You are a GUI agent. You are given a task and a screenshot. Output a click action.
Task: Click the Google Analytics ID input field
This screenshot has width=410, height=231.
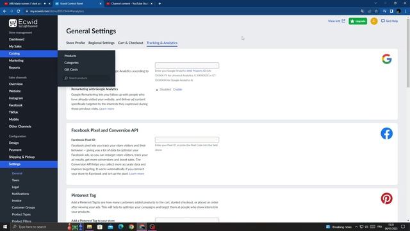(x=187, y=65)
